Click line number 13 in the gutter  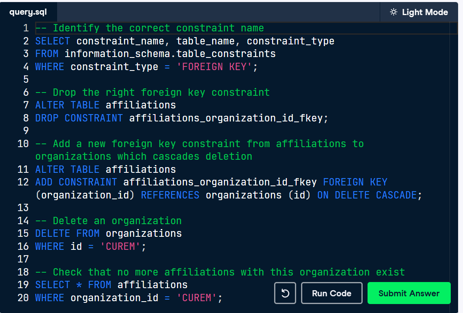(x=23, y=208)
